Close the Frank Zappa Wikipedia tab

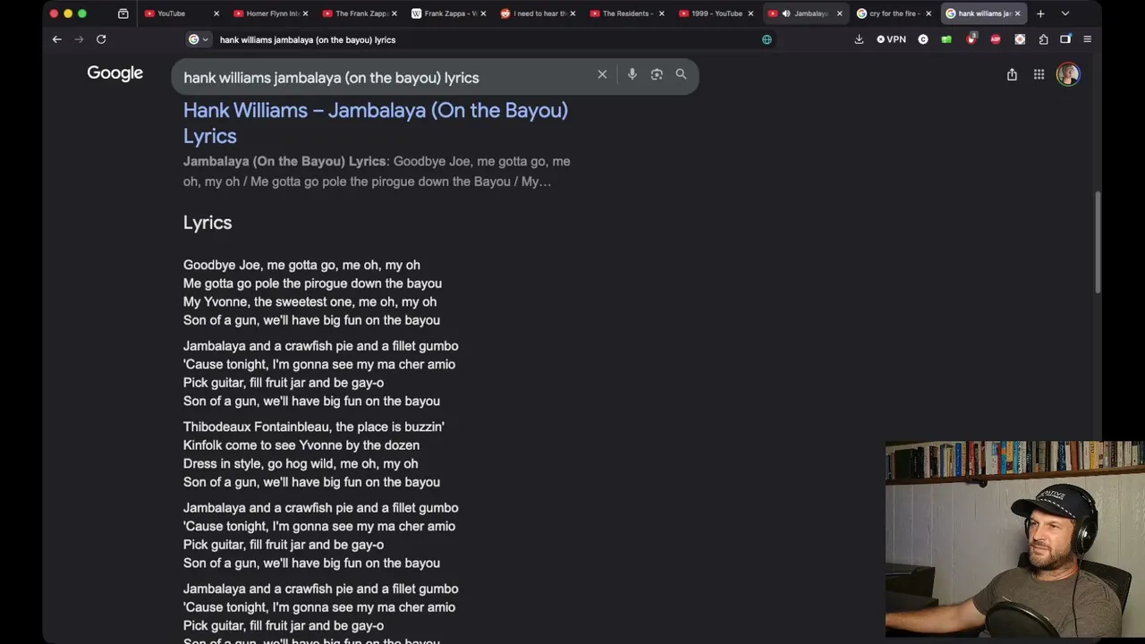click(483, 13)
